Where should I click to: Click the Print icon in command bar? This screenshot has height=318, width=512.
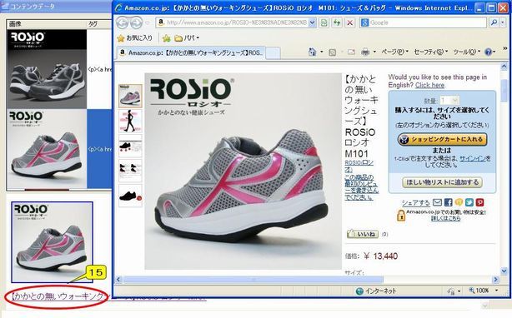click(x=365, y=52)
